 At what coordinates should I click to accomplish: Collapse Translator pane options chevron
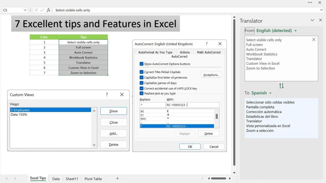[312, 20]
